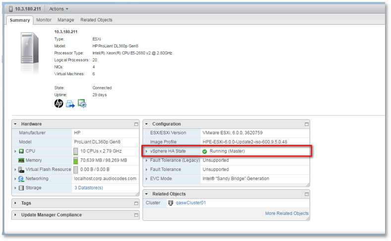This screenshot has height=241, width=391.
Task: Click the host icon beside 10.3.180.211 title
Action: pos(9,8)
